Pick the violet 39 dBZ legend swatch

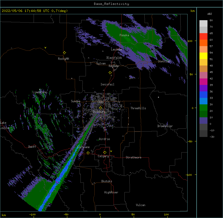[x=203, y=88]
